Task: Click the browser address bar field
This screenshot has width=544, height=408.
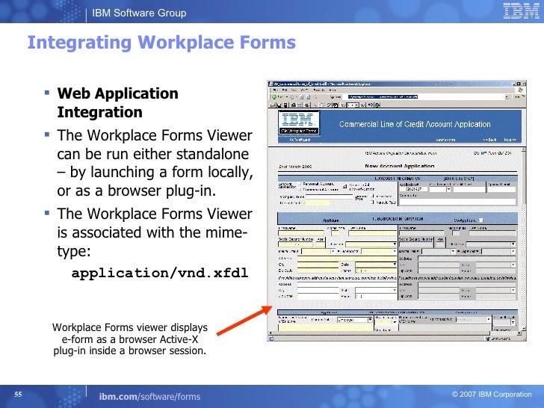Action: point(427,97)
